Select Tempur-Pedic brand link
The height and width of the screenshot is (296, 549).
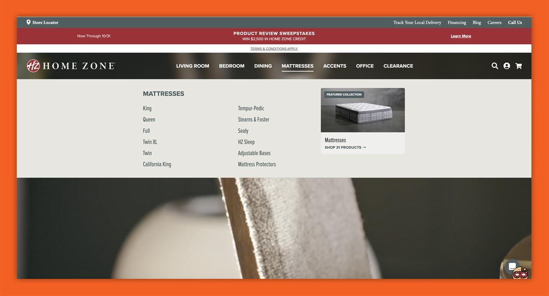251,108
